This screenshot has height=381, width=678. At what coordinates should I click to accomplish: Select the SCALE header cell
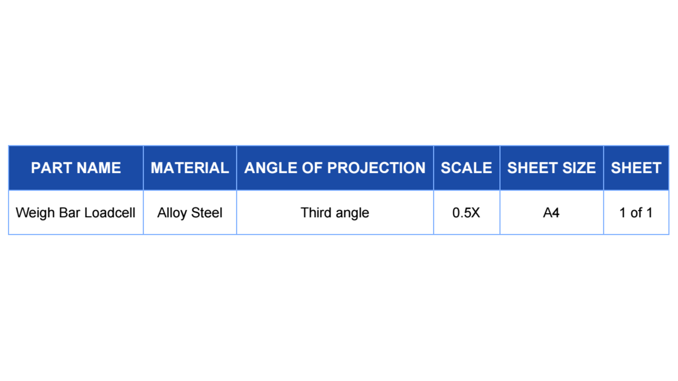tap(466, 168)
